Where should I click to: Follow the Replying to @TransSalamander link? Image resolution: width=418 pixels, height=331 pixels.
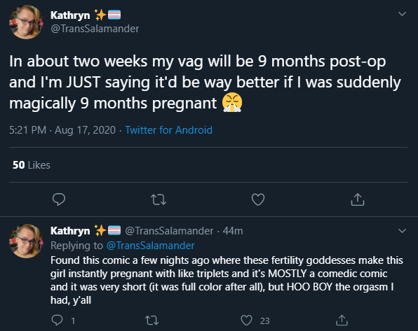pos(150,246)
